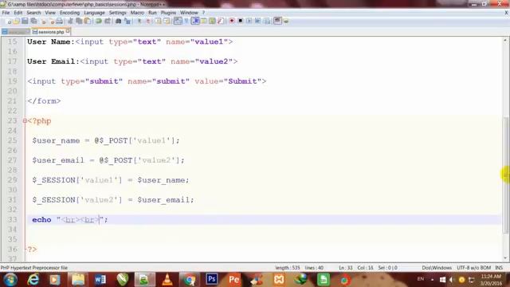Click 'Ln : 33' in status bar
510x287 pixels.
[345, 268]
